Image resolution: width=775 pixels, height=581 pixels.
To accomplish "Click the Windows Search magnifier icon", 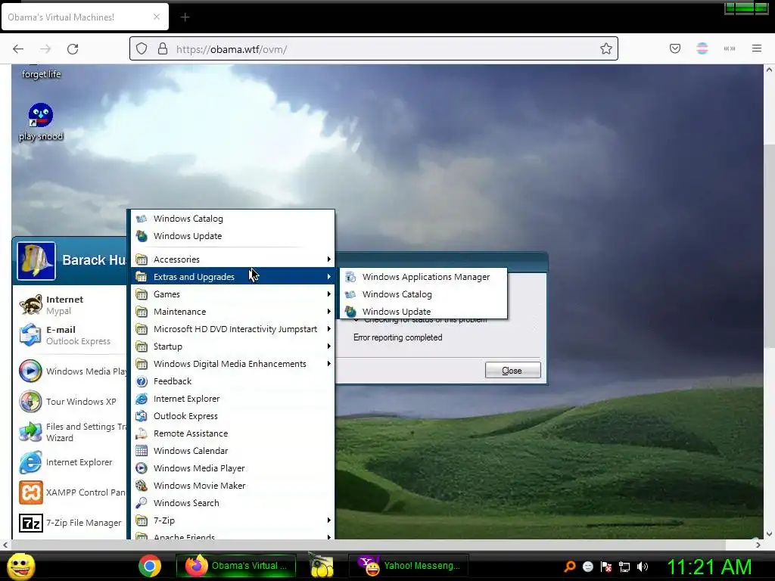I will [142, 503].
